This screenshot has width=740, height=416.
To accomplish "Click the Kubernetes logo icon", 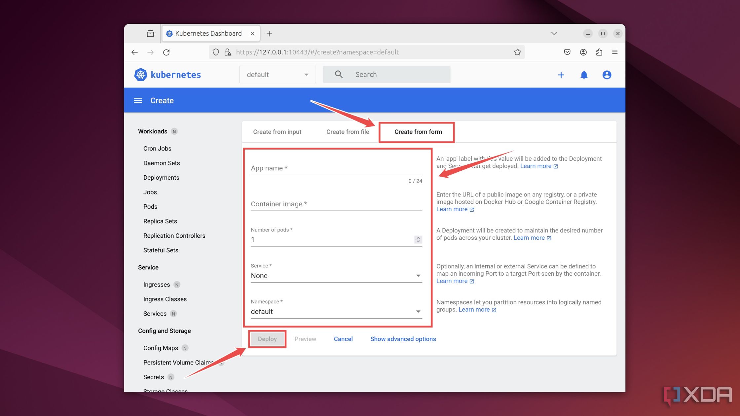I will coord(141,75).
